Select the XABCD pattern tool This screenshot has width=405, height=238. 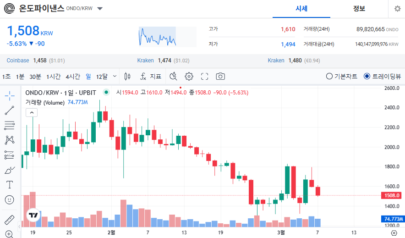10,140
